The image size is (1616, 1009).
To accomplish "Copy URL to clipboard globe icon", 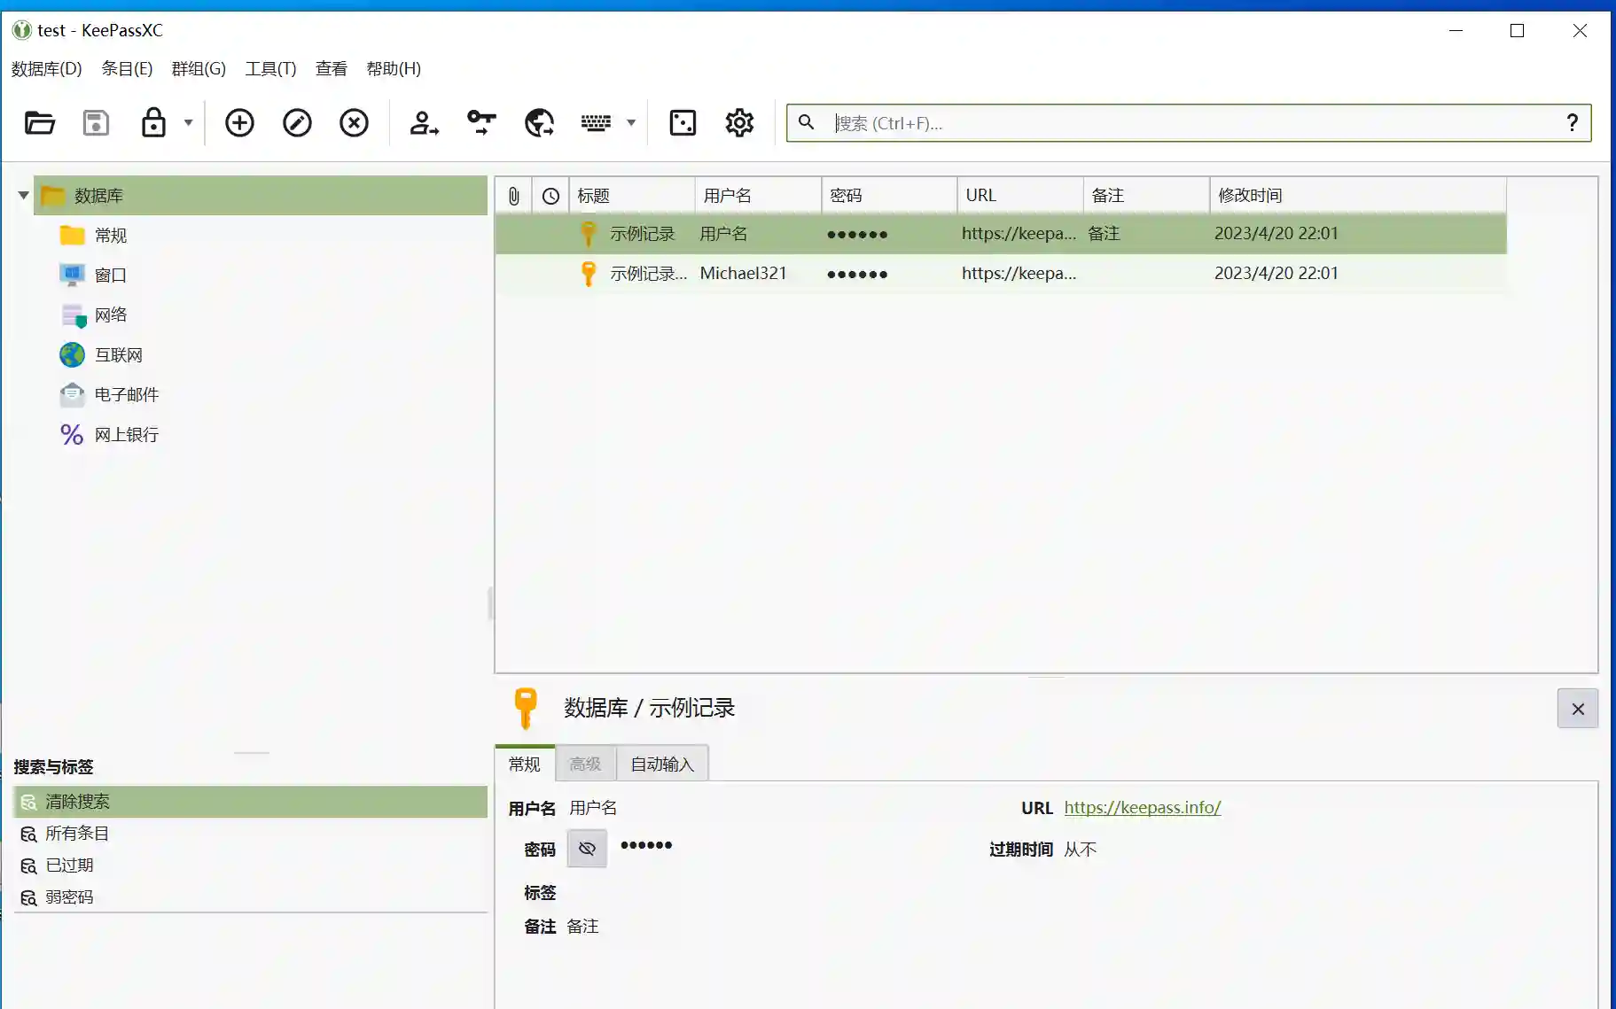I will (x=539, y=122).
